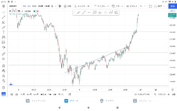Select brush tool in floating favorites toolbar
The height and width of the screenshot is (111, 177).
pyautogui.click(x=79, y=12)
